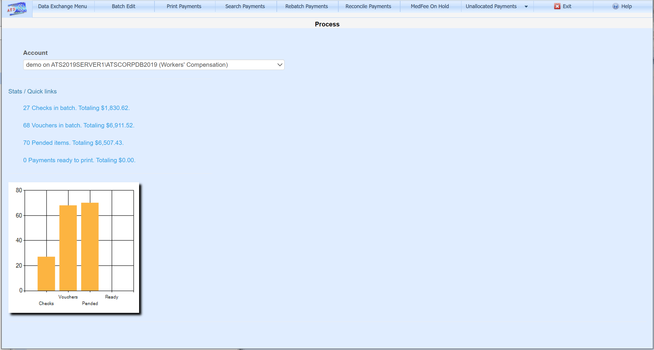Open the 70 Pended items link
The image size is (654, 350).
click(x=73, y=143)
